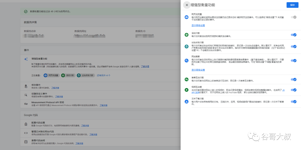Click the 网页浏览量 chip in 正在衡量

click(x=52, y=75)
